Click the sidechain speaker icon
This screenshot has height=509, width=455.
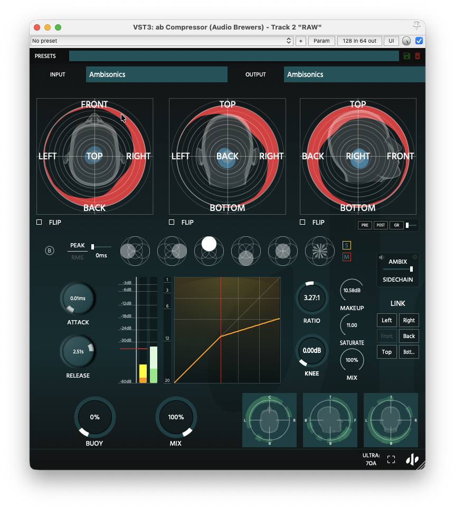[x=382, y=257]
